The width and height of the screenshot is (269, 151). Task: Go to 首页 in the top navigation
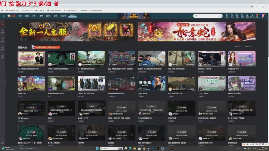pos(20,16)
